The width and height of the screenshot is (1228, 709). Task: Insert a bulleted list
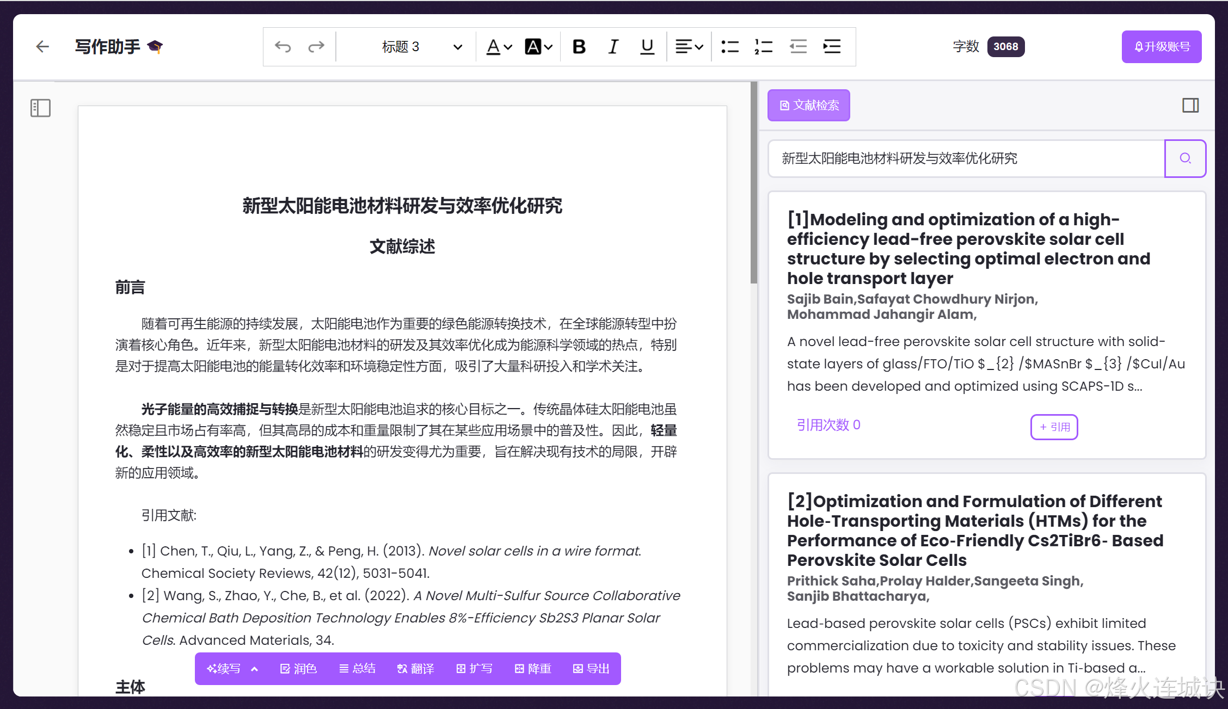[729, 47]
